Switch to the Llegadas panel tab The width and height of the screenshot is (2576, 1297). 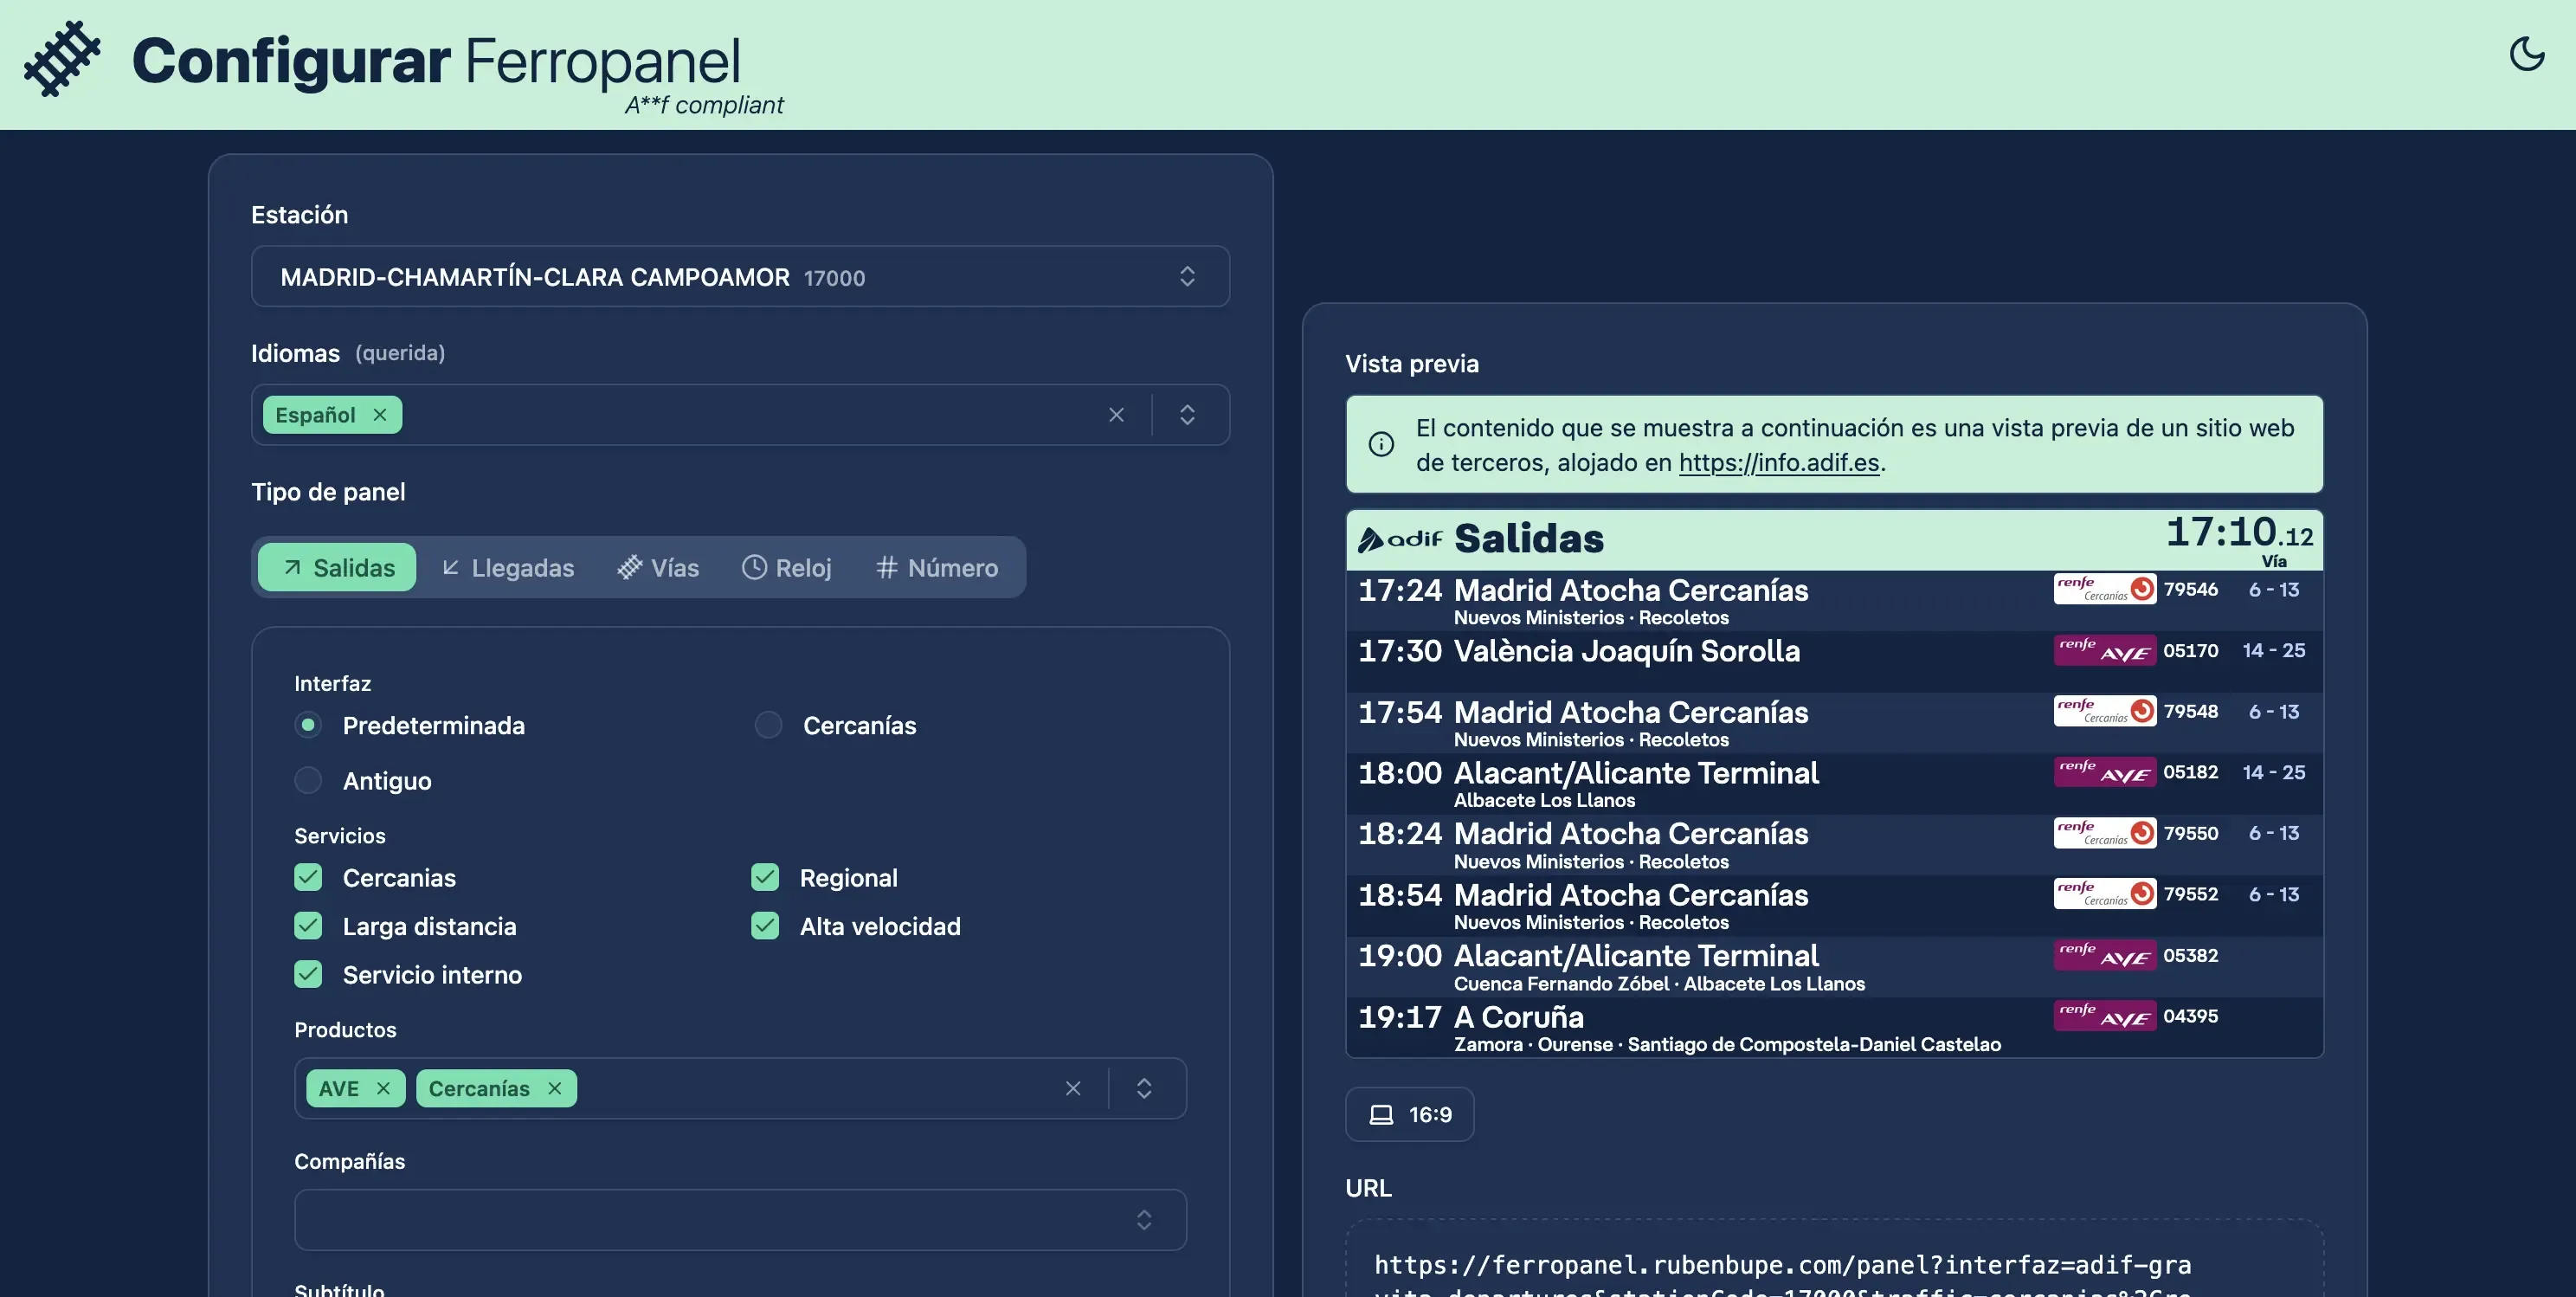(x=508, y=568)
